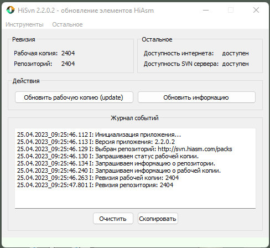The width and height of the screenshot is (270, 248).
Task: Minimize the HiSvn window
Action: click(206, 10)
